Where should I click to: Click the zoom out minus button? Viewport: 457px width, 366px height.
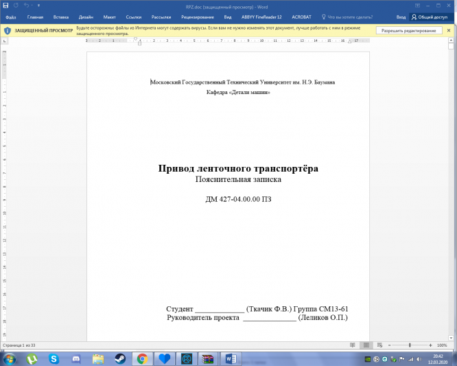coord(389,345)
